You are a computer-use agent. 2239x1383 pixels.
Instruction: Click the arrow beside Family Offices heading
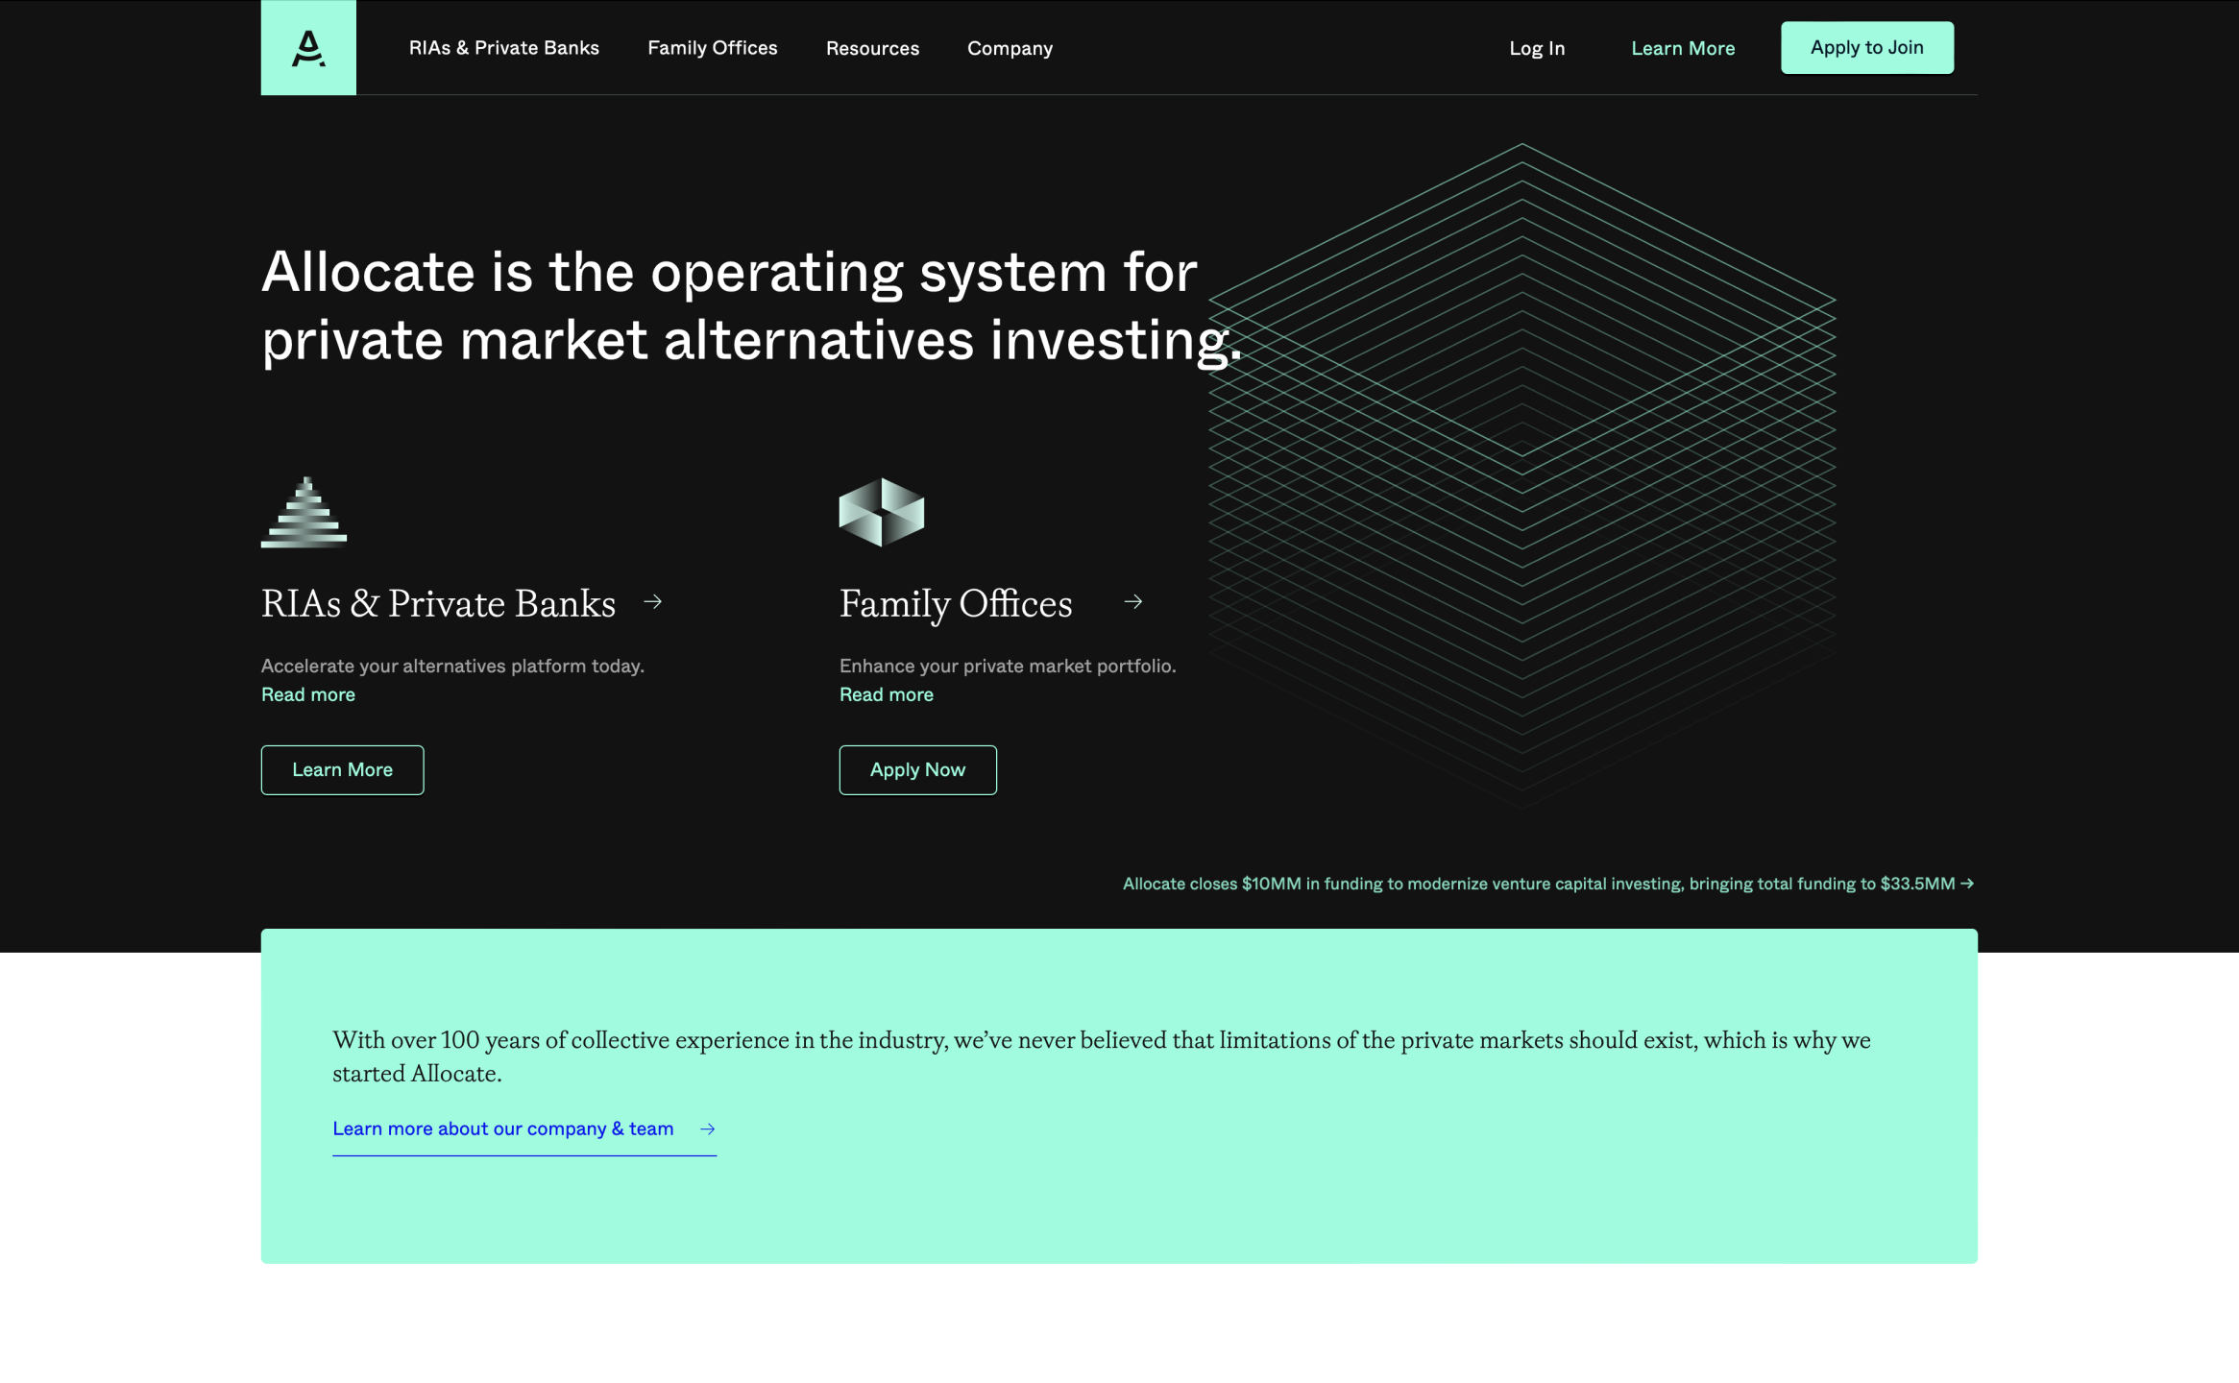[1133, 602]
